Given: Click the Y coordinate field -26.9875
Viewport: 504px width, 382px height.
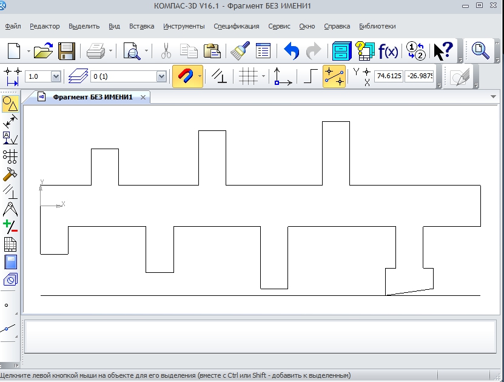Looking at the screenshot, I should [419, 76].
